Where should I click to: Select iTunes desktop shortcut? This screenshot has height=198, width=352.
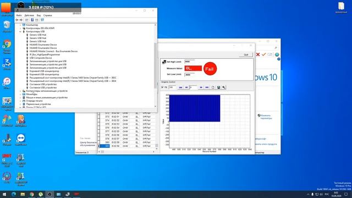[x=7, y=83]
